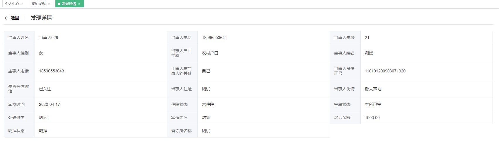Select the 已关注 value

point(45,89)
